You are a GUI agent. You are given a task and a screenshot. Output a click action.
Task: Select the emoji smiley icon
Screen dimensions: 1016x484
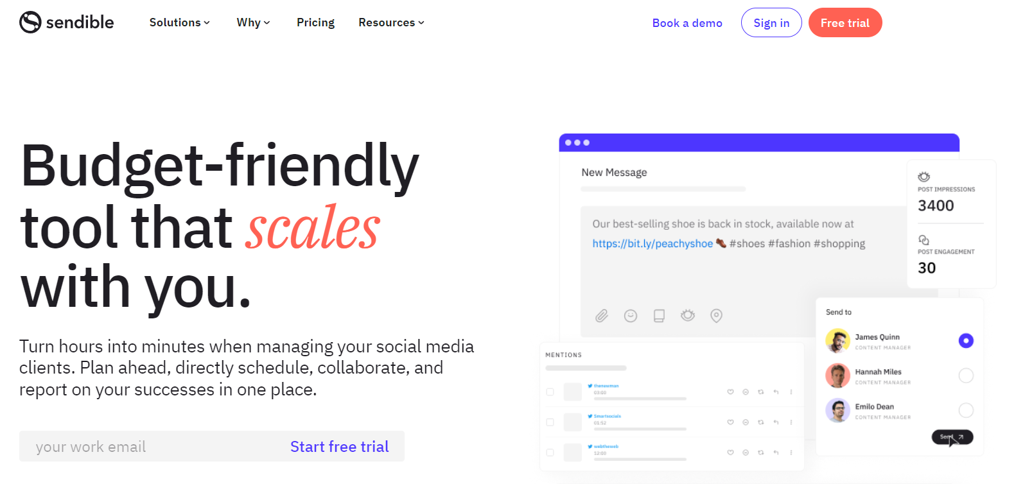[x=631, y=316]
